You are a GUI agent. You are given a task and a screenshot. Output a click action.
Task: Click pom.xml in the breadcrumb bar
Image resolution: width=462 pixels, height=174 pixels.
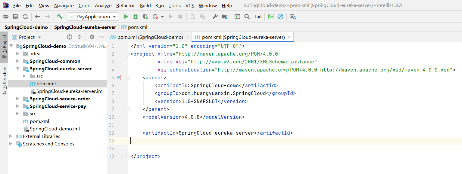(x=134, y=27)
